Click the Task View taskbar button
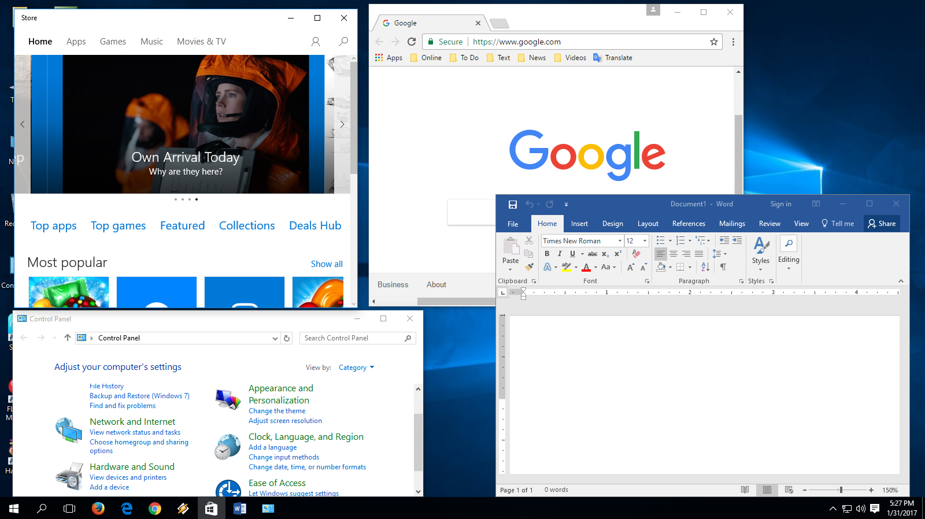Viewport: 925px width, 519px height. pyautogui.click(x=69, y=508)
